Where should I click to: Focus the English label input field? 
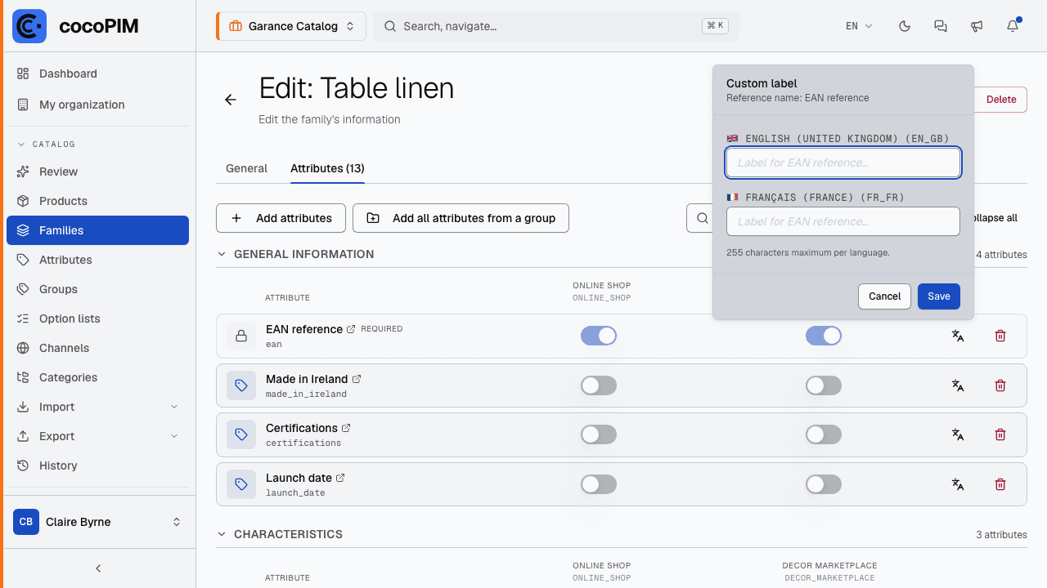tap(843, 163)
